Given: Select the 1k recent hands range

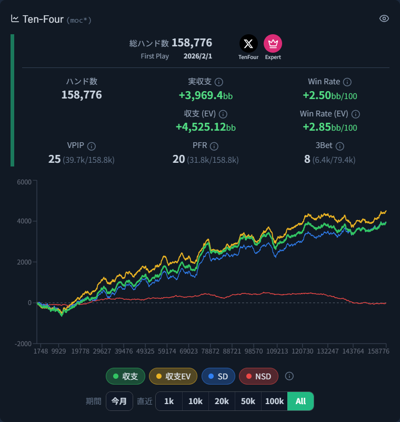Looking at the screenshot, I should 169,401.
